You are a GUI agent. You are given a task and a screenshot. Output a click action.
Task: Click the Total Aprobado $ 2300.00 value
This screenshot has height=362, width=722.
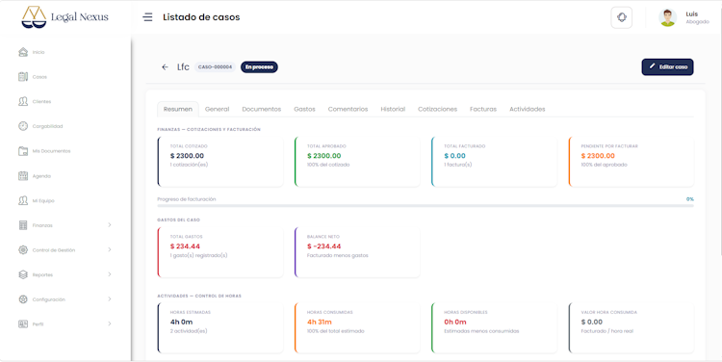point(324,156)
